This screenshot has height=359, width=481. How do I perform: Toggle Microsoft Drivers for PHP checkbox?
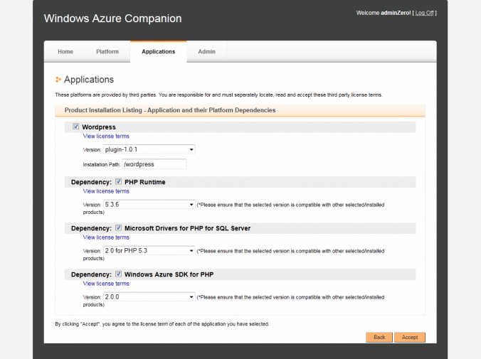[x=118, y=227]
